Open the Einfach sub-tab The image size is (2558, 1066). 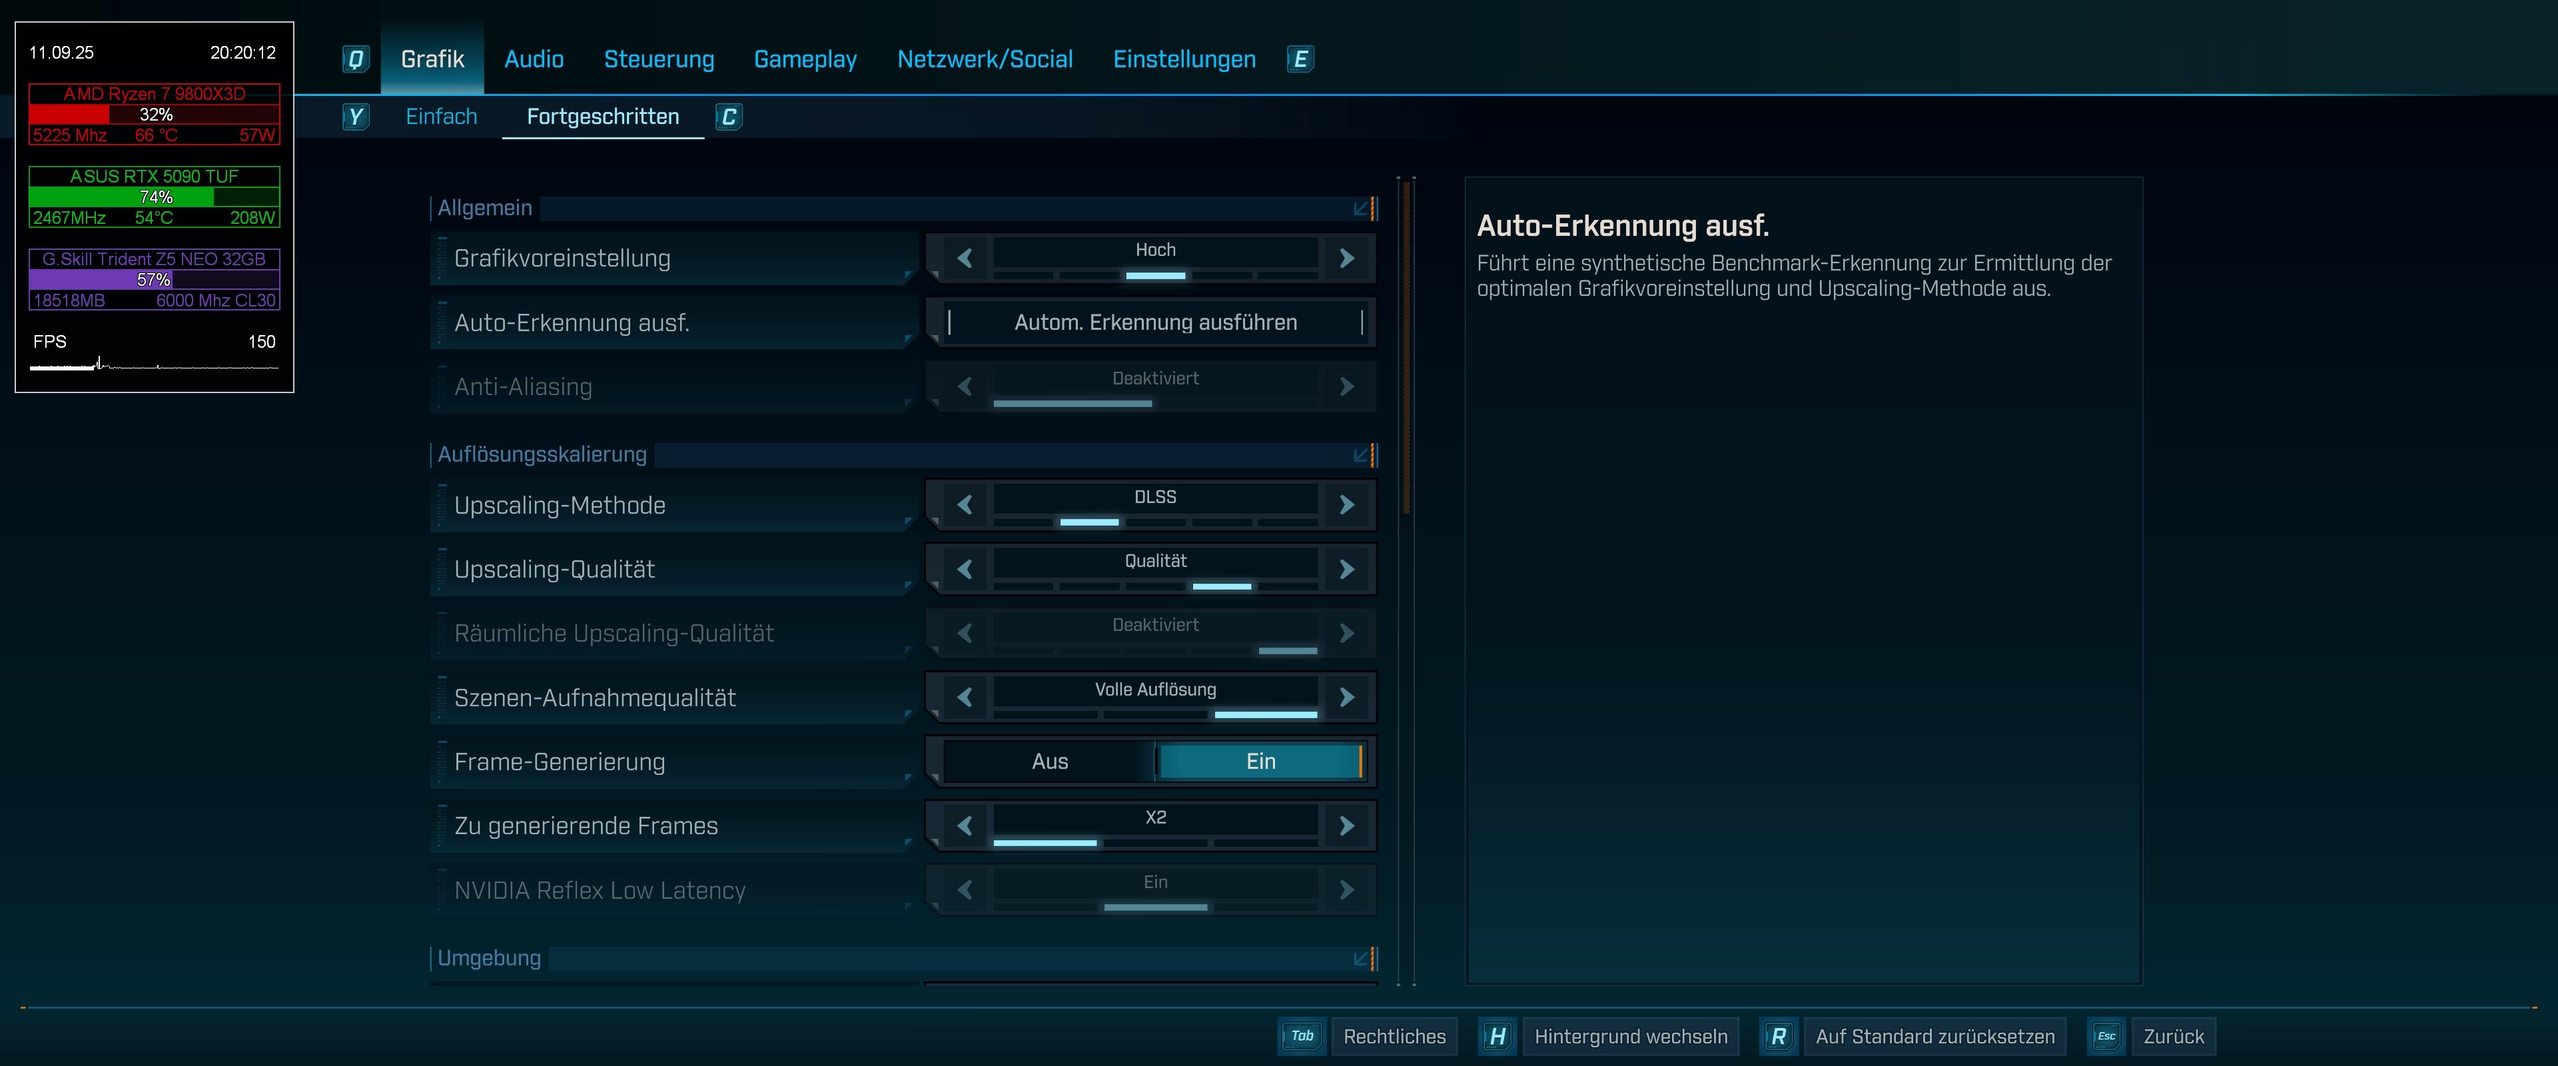pyautogui.click(x=441, y=117)
